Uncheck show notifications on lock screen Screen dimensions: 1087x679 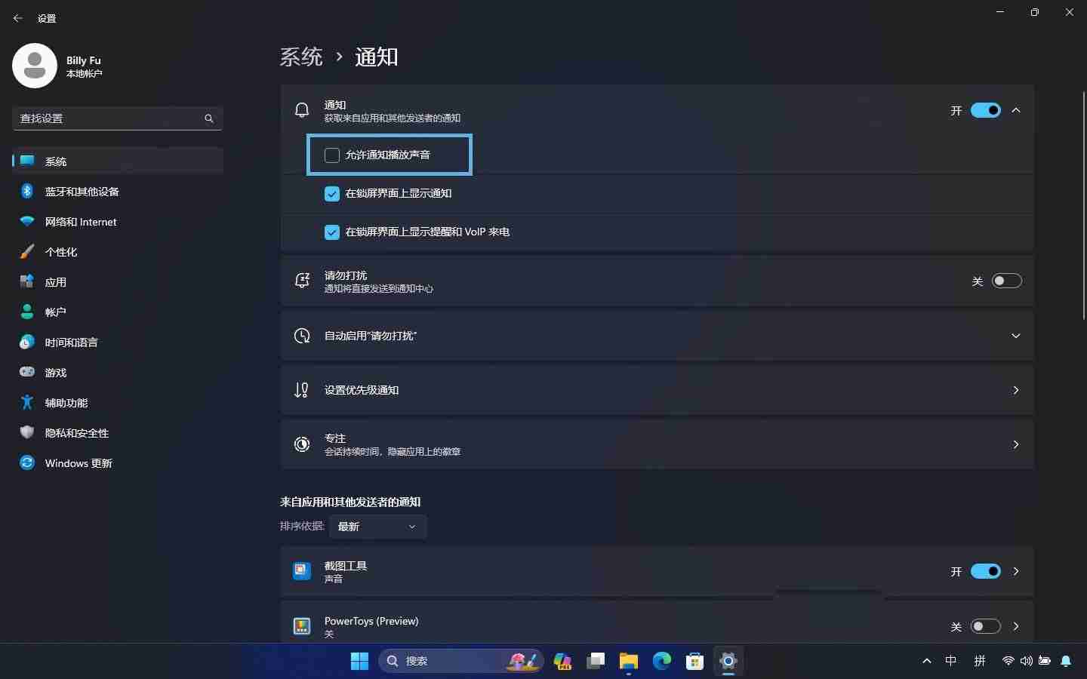[x=331, y=194]
